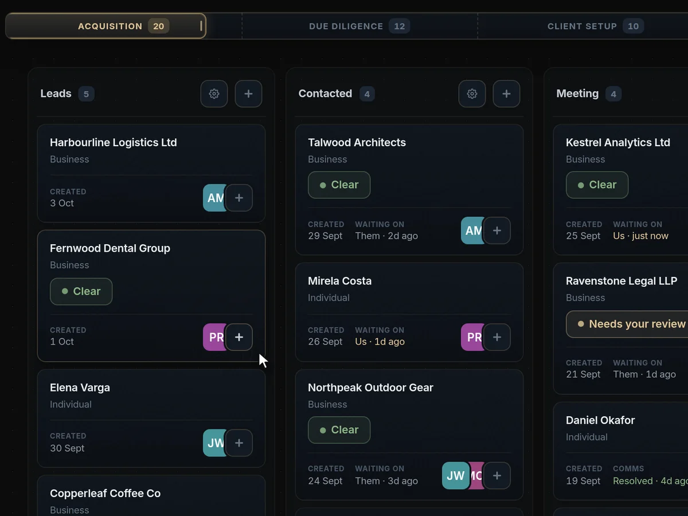Viewport: 688px width, 516px height.
Task: Click the Meeting column heading
Action: tap(577, 93)
